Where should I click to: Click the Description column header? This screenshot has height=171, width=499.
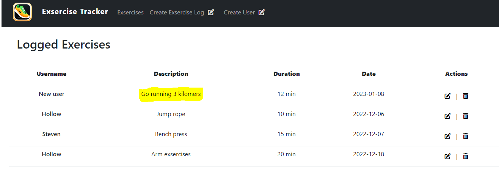click(x=171, y=74)
